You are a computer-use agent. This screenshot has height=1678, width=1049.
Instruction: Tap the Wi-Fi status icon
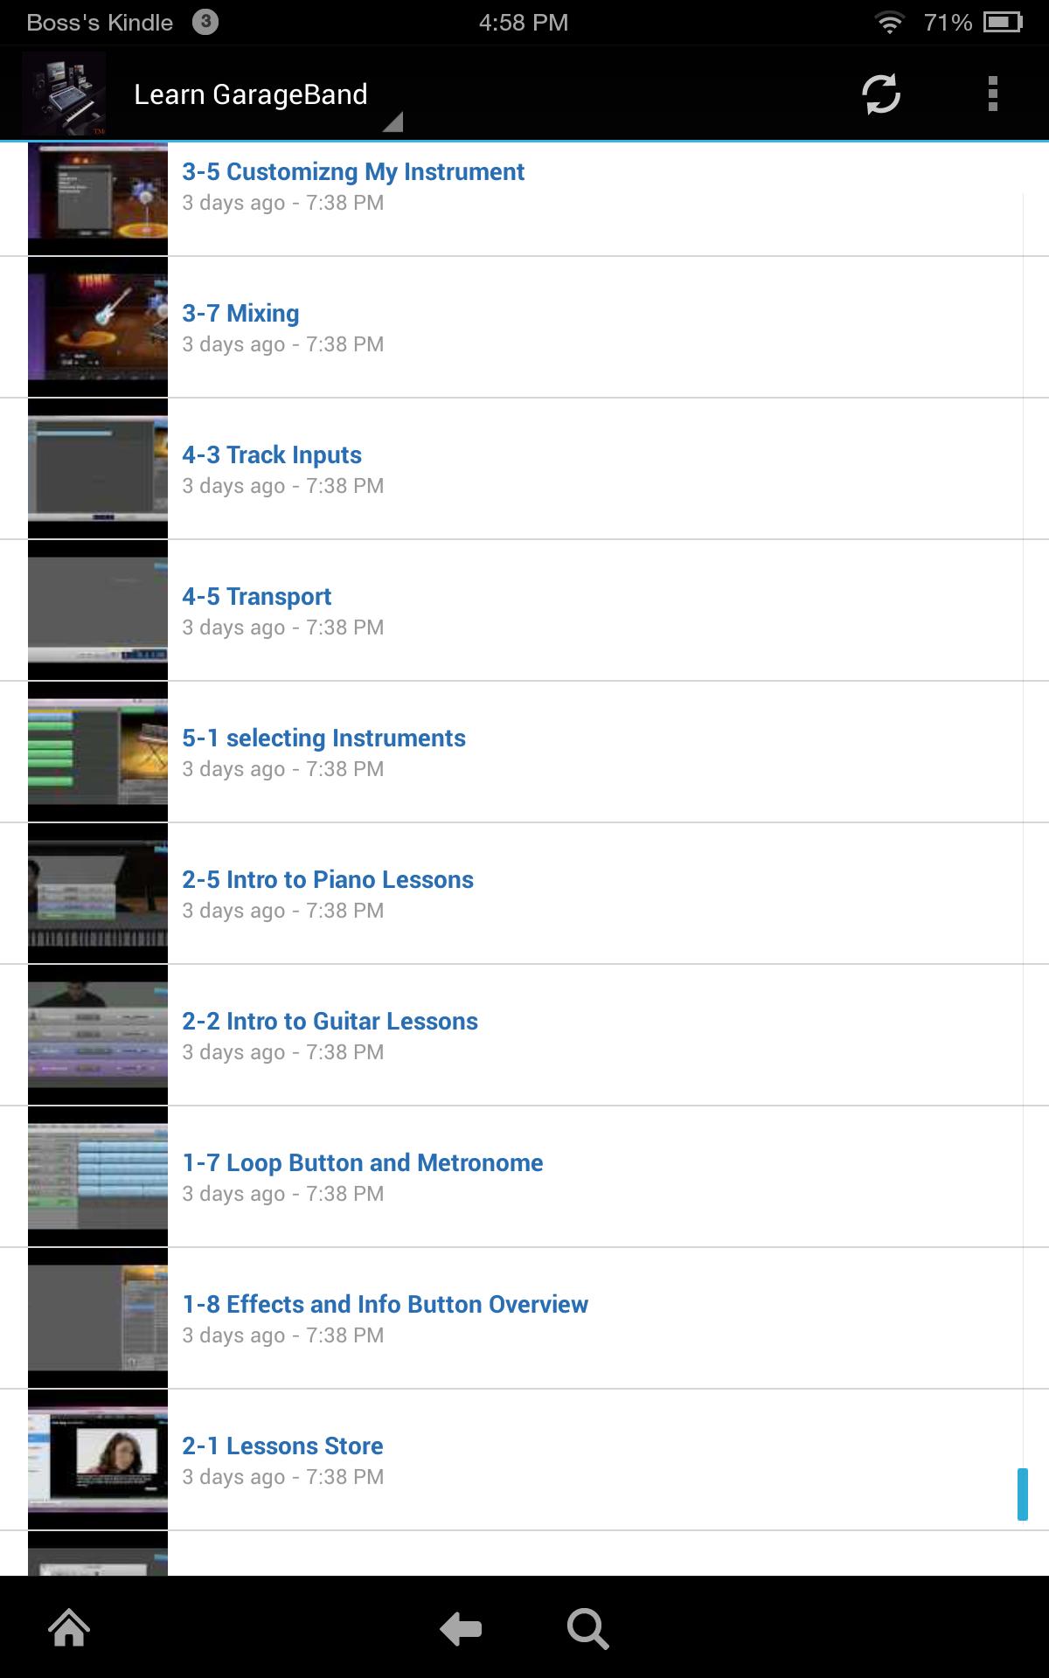889,23
